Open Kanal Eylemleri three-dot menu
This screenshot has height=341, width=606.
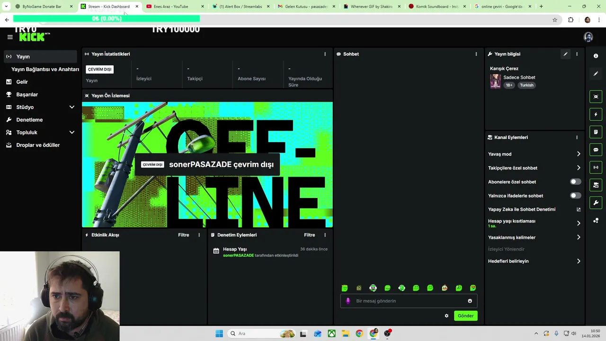click(577, 137)
